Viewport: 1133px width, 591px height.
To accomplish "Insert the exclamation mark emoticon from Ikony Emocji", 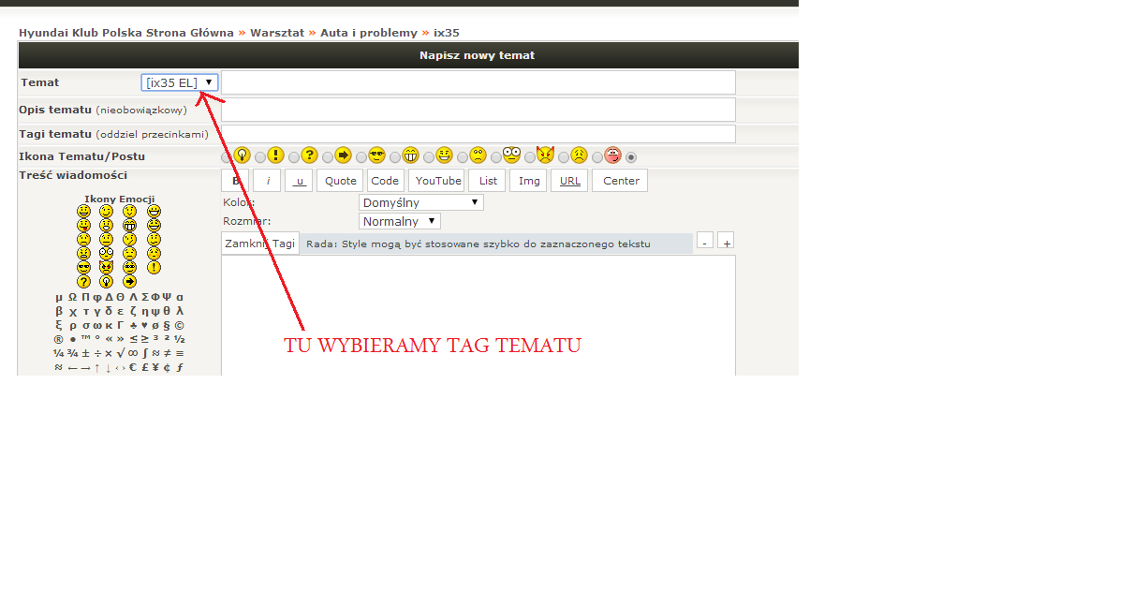I will (154, 267).
